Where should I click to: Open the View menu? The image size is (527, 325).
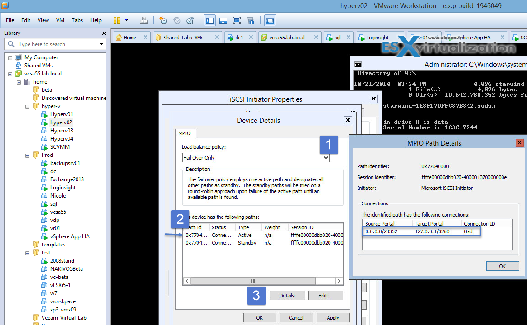pyautogui.click(x=43, y=20)
